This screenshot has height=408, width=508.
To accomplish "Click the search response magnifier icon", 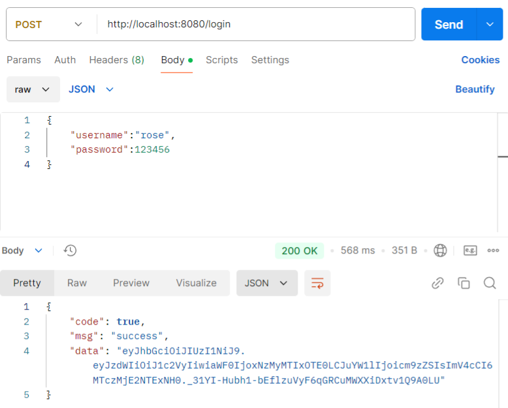I will [x=490, y=284].
